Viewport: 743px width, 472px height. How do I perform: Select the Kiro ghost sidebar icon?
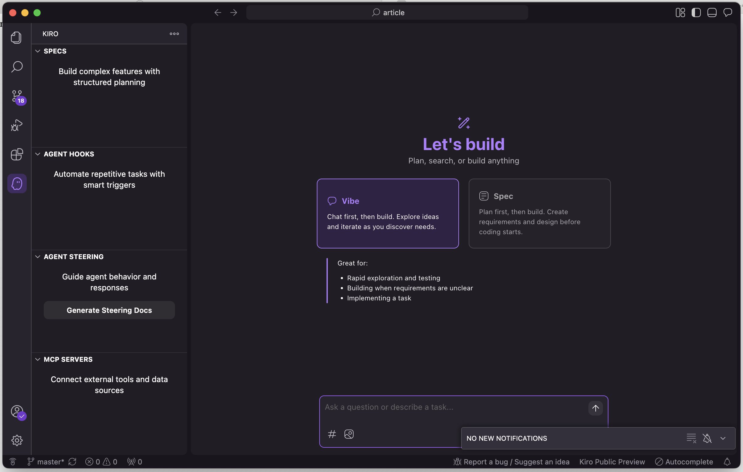[x=17, y=183]
